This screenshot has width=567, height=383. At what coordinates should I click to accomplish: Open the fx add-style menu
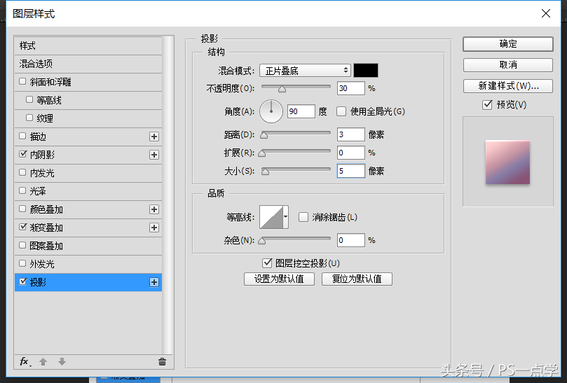point(25,362)
